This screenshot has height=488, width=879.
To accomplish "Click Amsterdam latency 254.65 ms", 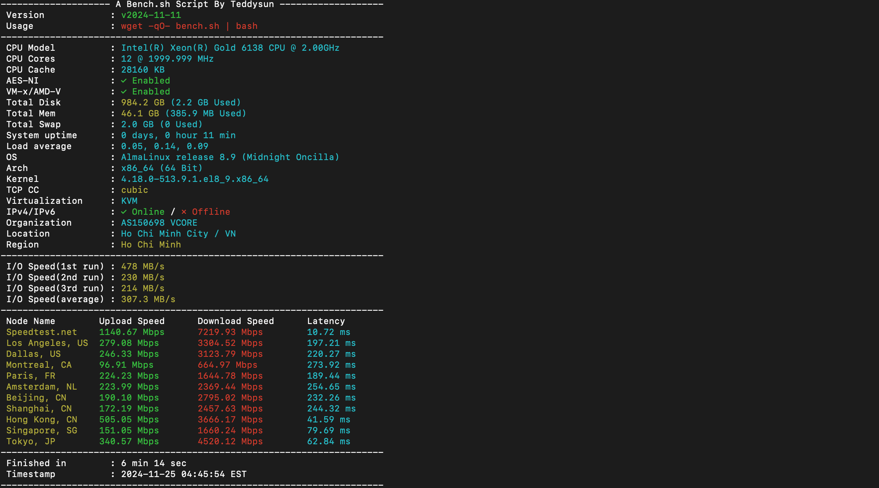I will tap(331, 386).
